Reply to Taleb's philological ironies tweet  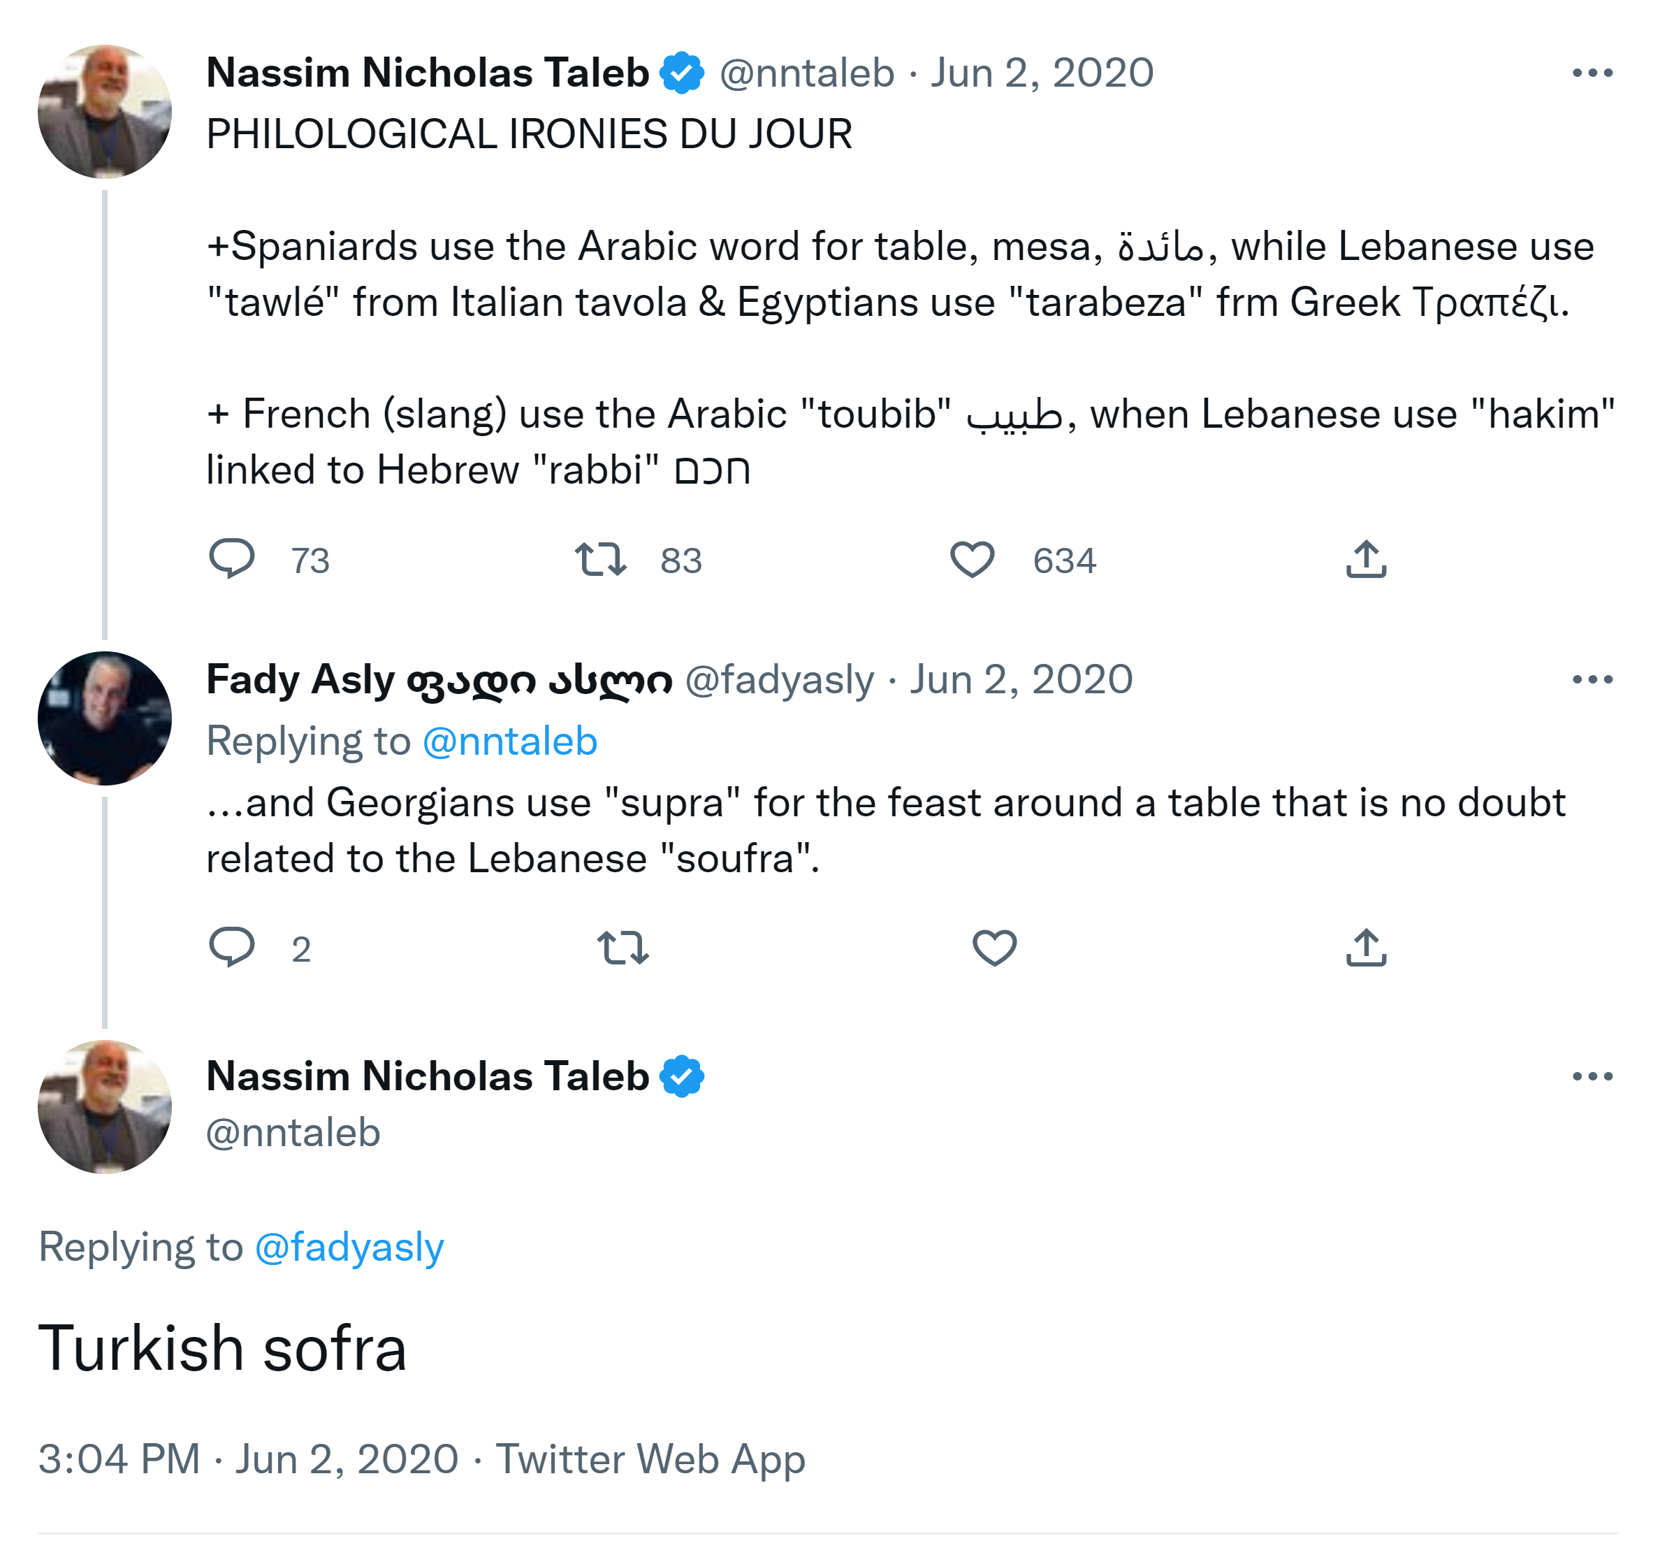coord(231,559)
